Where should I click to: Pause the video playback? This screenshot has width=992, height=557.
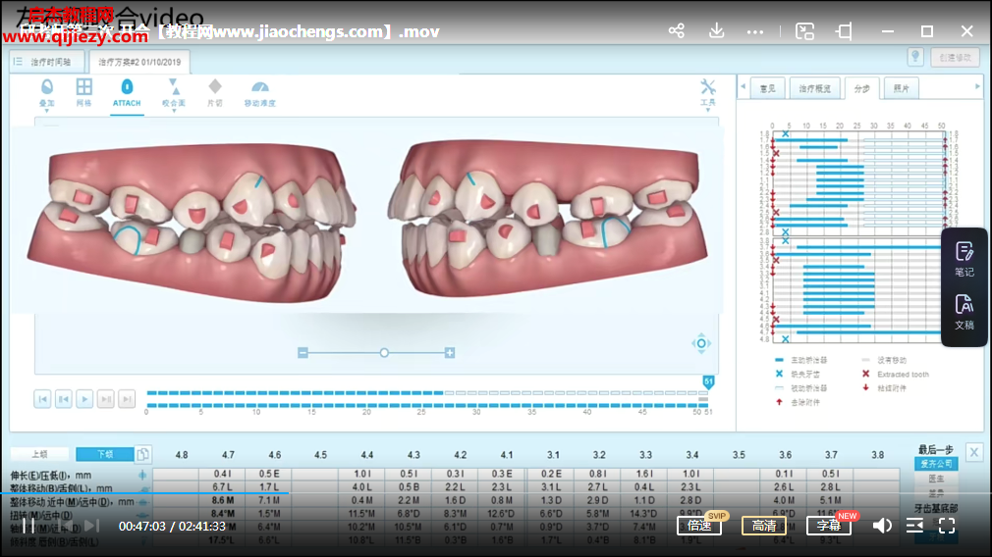click(x=28, y=526)
